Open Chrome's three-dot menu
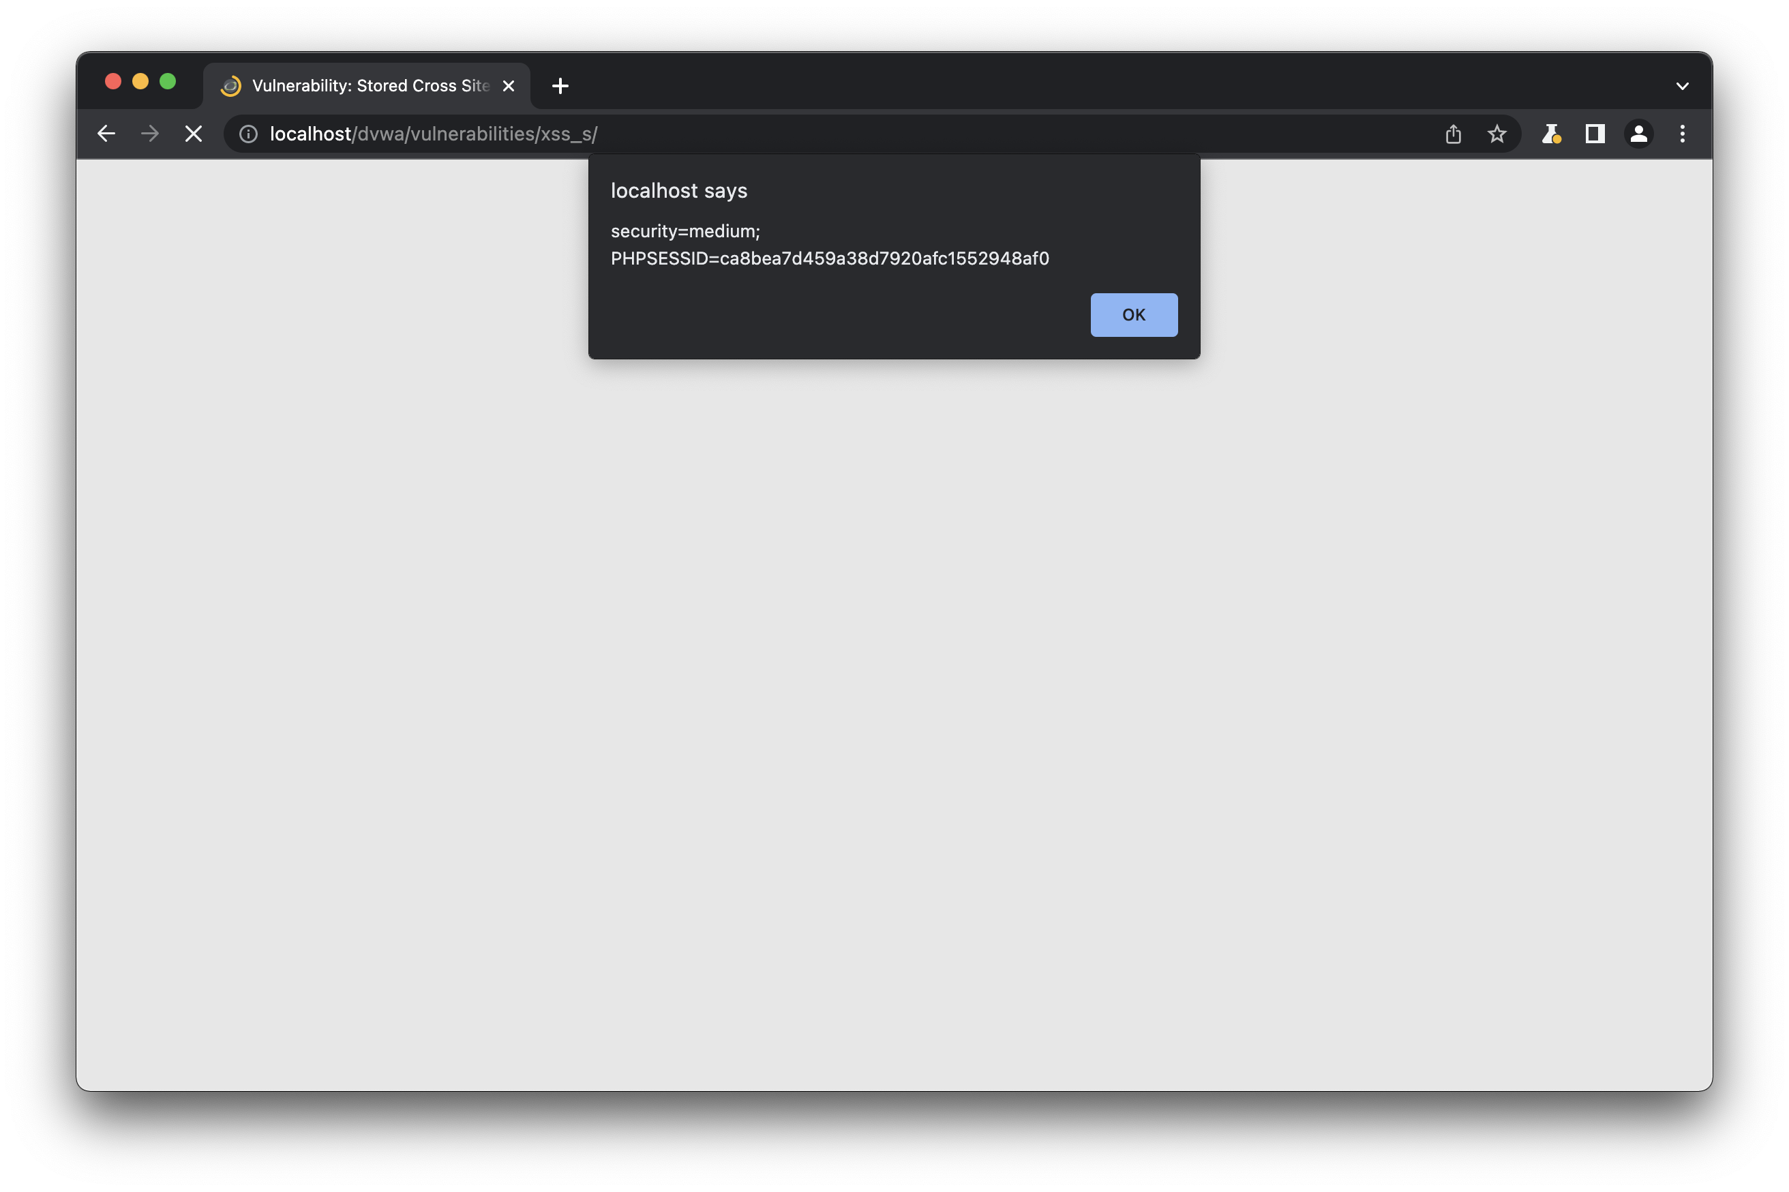This screenshot has width=1789, height=1192. click(1682, 134)
